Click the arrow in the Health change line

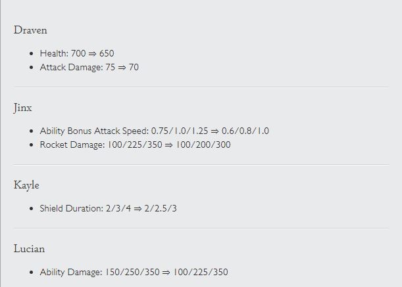(92, 54)
